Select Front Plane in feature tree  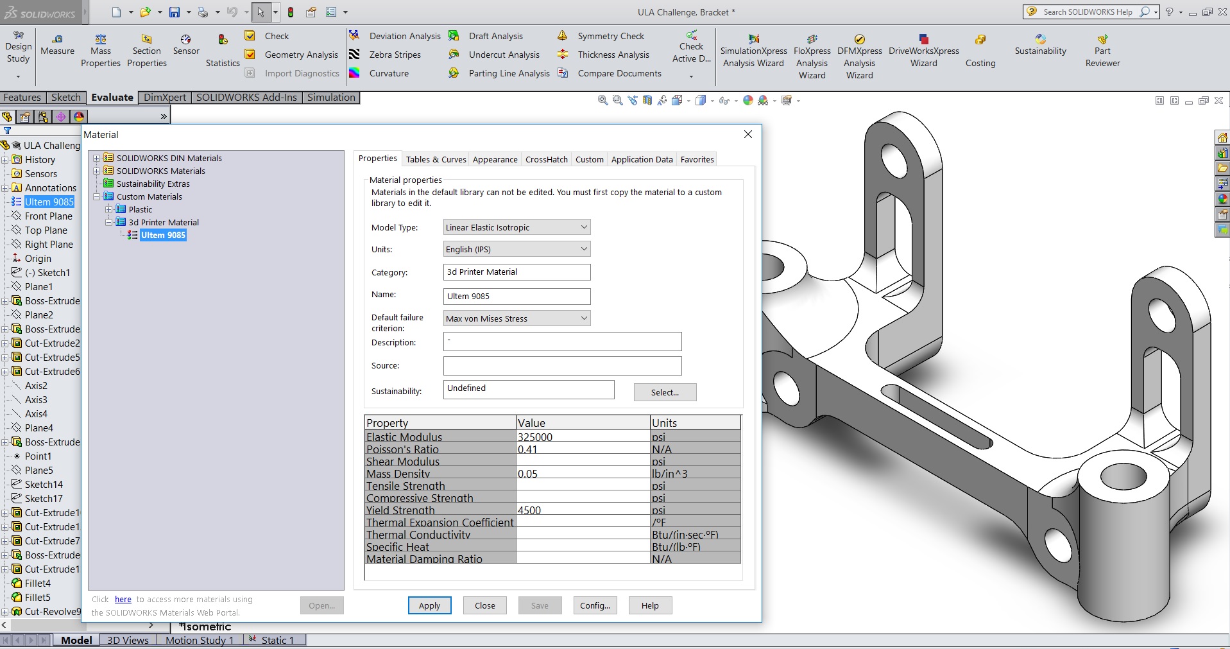coord(48,216)
